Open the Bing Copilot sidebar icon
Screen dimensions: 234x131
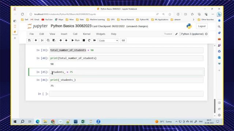(219, 15)
